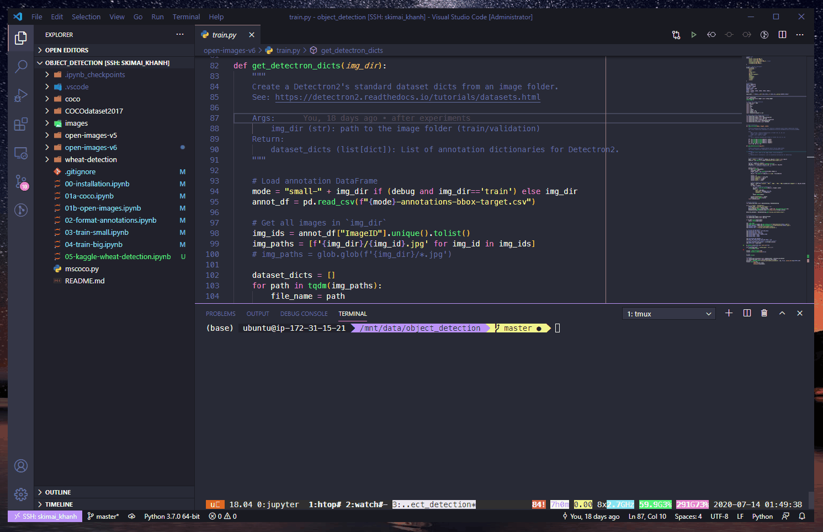
Task: Open the Manage gear icon
Action: point(21,494)
